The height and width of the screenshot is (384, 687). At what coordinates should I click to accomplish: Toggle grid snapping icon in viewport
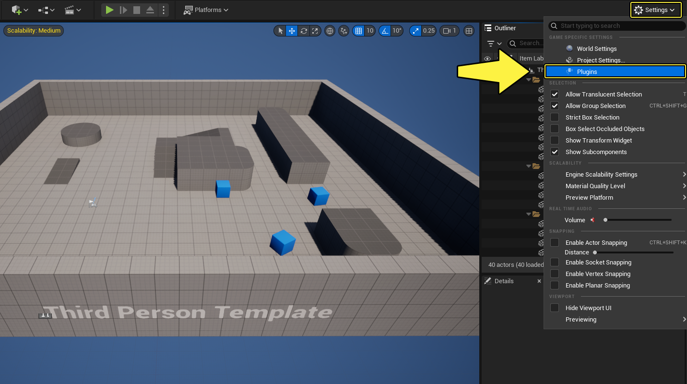[358, 31]
